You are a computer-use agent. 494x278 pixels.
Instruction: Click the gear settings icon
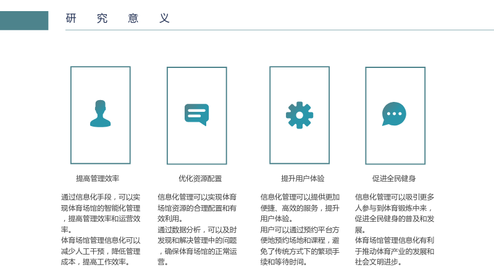coord(299,115)
